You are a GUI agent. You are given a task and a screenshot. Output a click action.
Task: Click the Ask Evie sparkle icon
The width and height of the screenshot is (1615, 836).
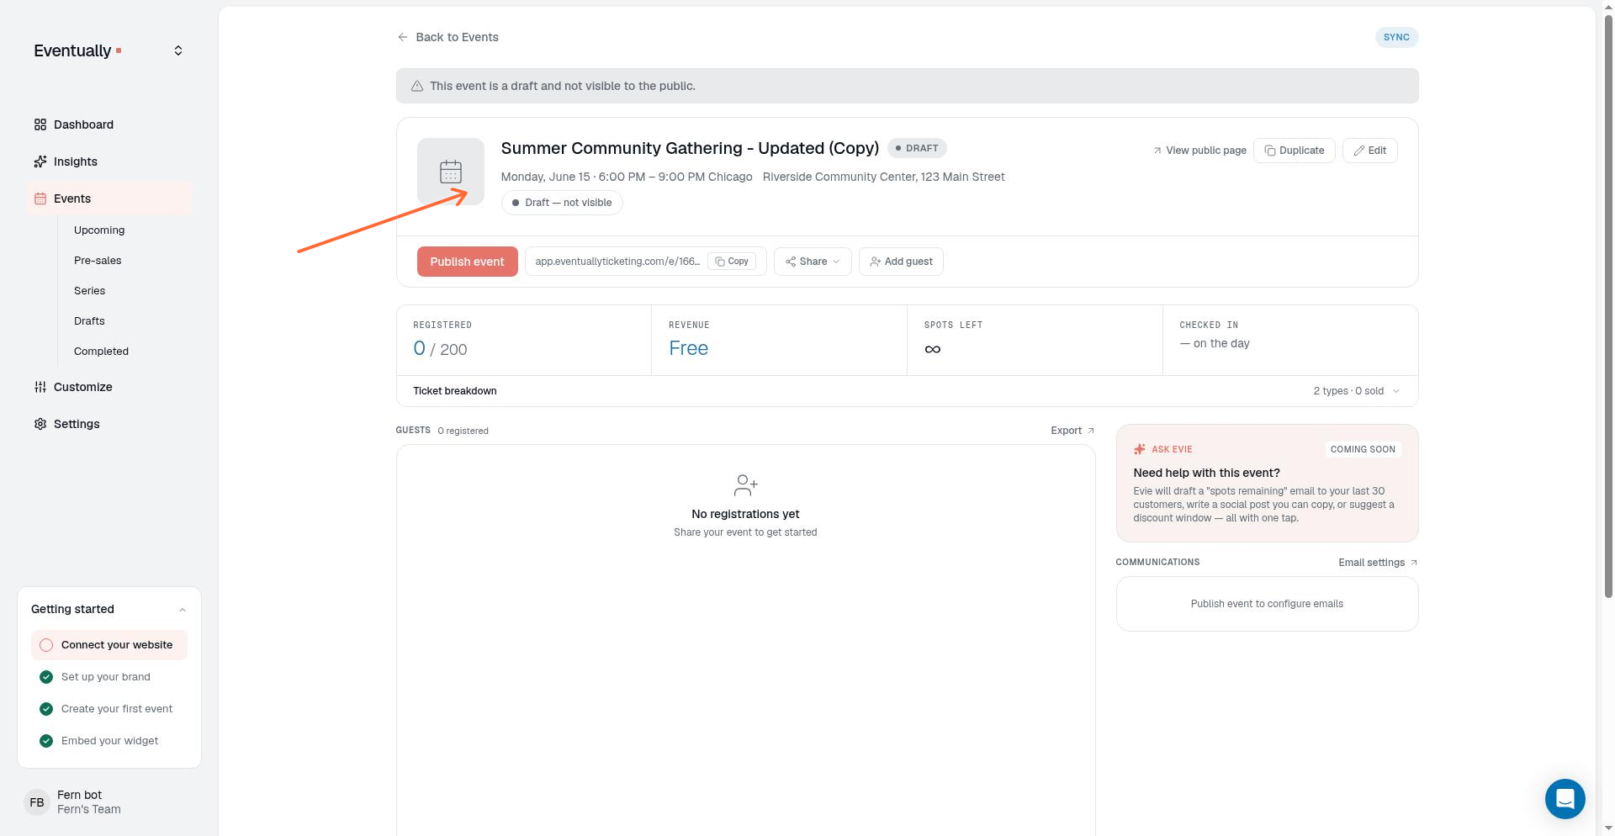[1140, 449]
